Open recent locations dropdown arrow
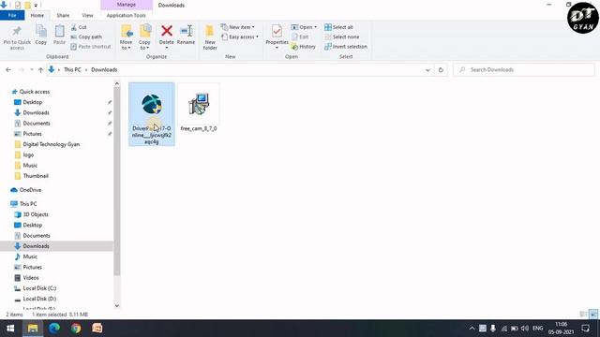 pyautogui.click(x=31, y=70)
